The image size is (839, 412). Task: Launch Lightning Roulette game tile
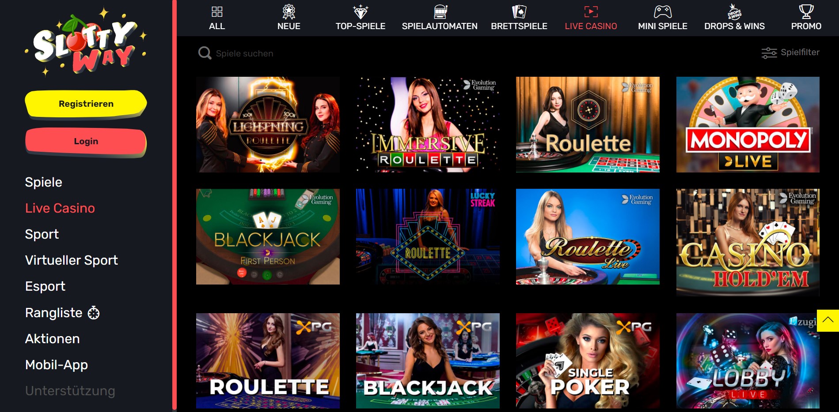pos(268,124)
